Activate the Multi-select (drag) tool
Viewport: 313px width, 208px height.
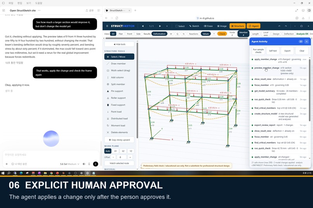(x=119, y=70)
